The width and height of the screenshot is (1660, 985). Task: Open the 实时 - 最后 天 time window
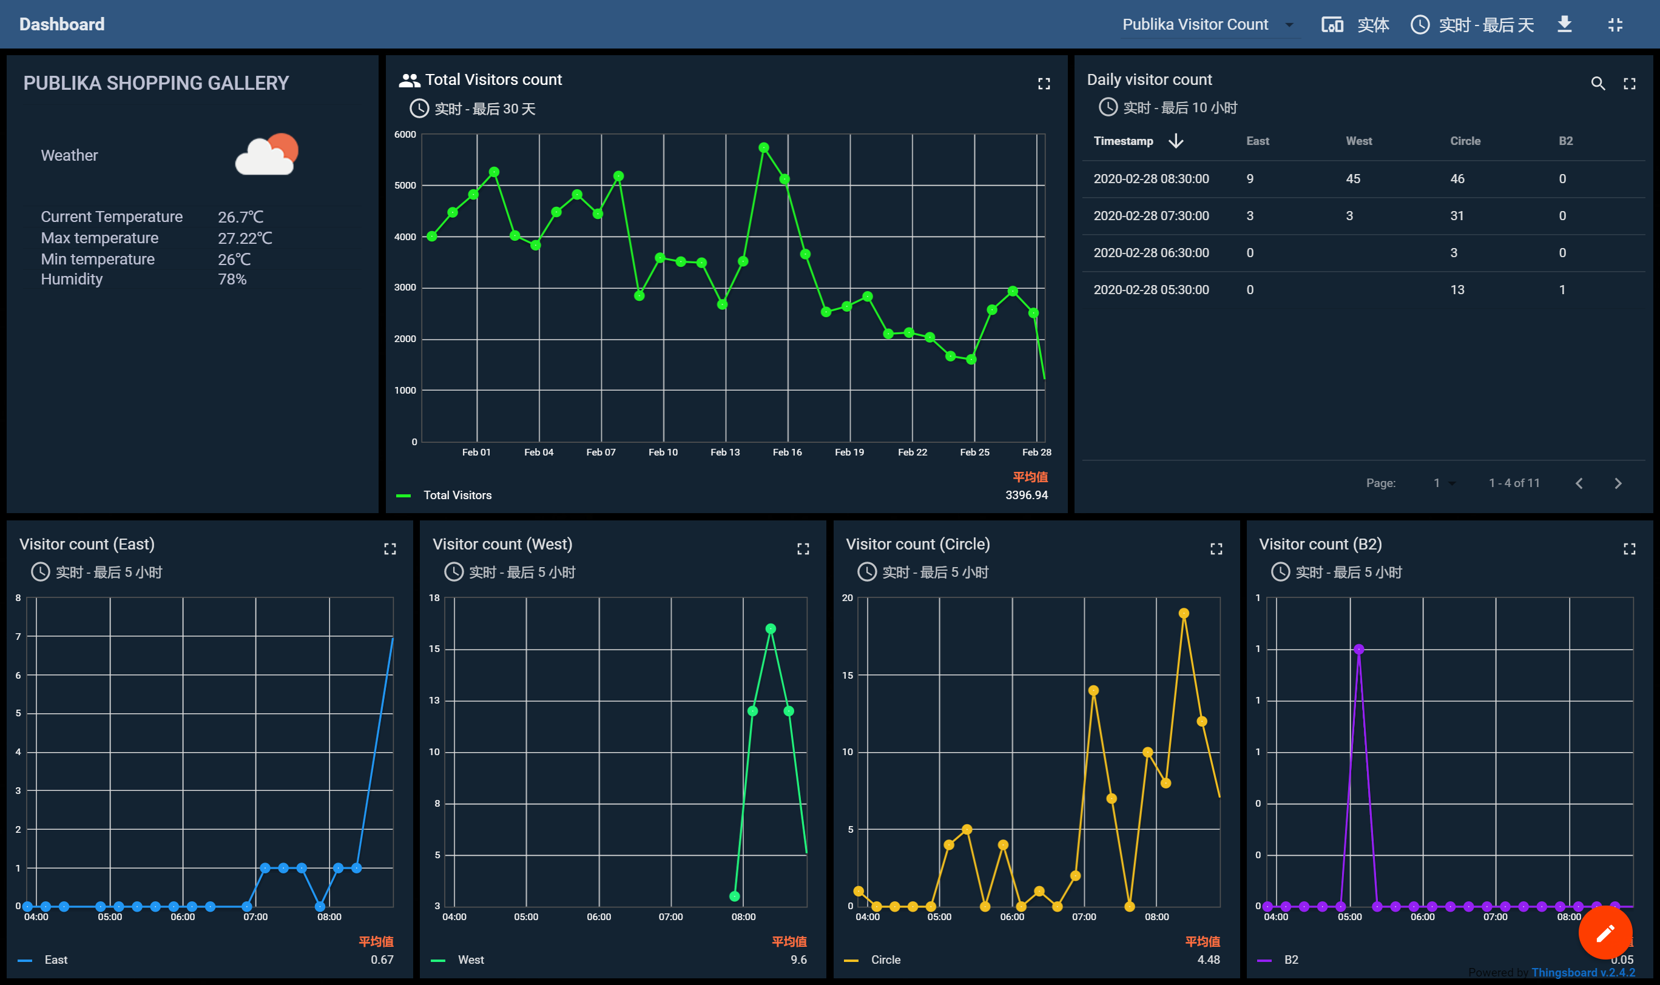click(x=1485, y=24)
